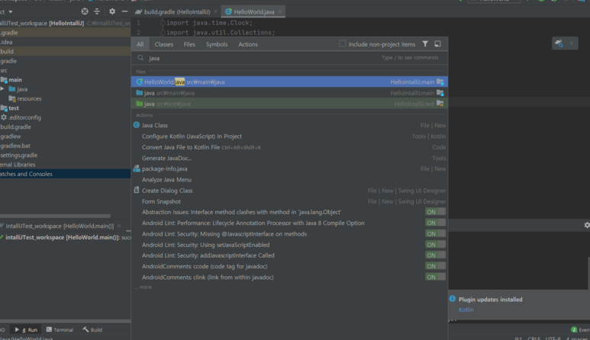Viewport: 590px width, 340px height.
Task: Click the Project panel horizontal scrollbar
Action: [x=55, y=216]
